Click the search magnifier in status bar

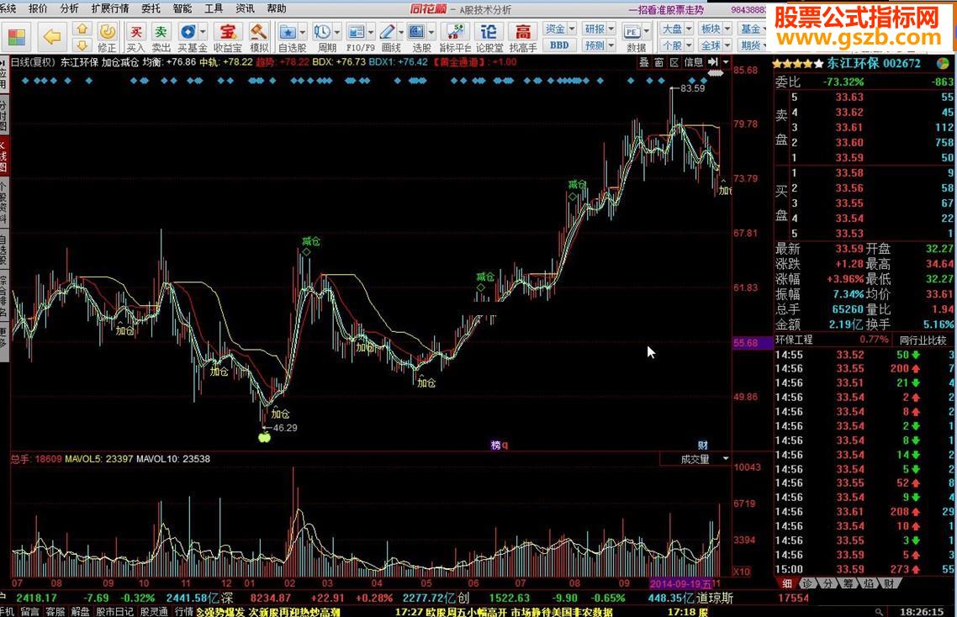click(878, 611)
